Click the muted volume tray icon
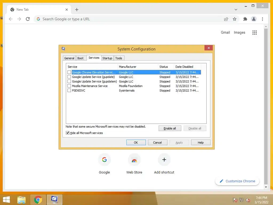The width and height of the screenshot is (273, 205). point(248,200)
